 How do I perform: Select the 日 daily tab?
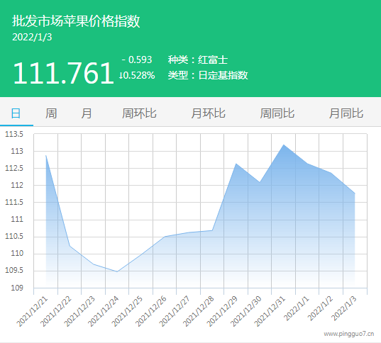16,113
